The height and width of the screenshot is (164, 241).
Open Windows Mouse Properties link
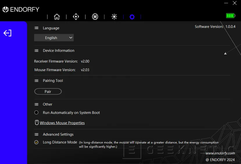tap(62, 123)
